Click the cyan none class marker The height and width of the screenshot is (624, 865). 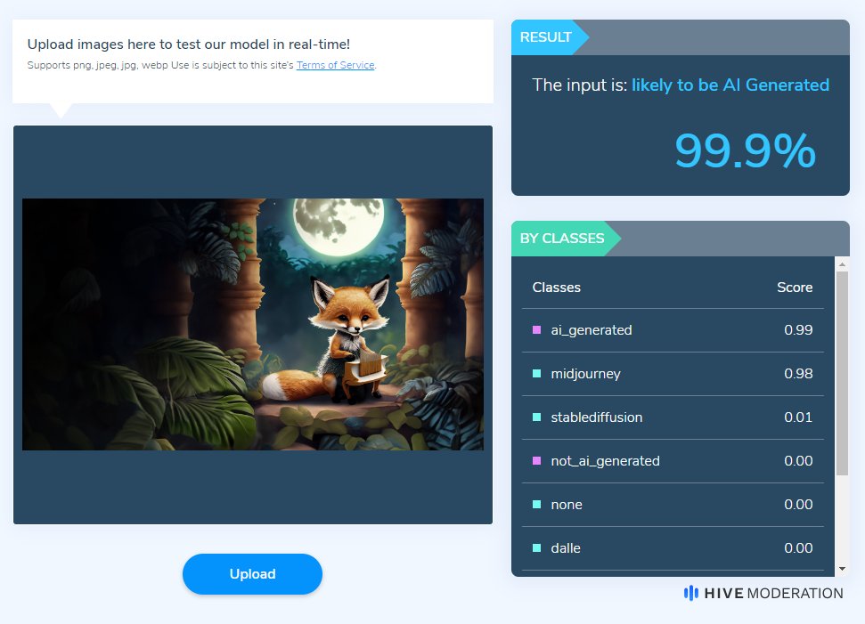[536, 505]
